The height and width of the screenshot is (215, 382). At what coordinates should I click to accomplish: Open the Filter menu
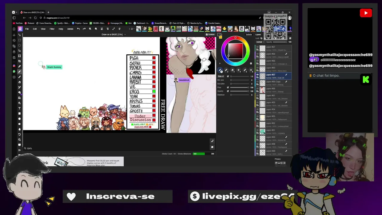52,29
